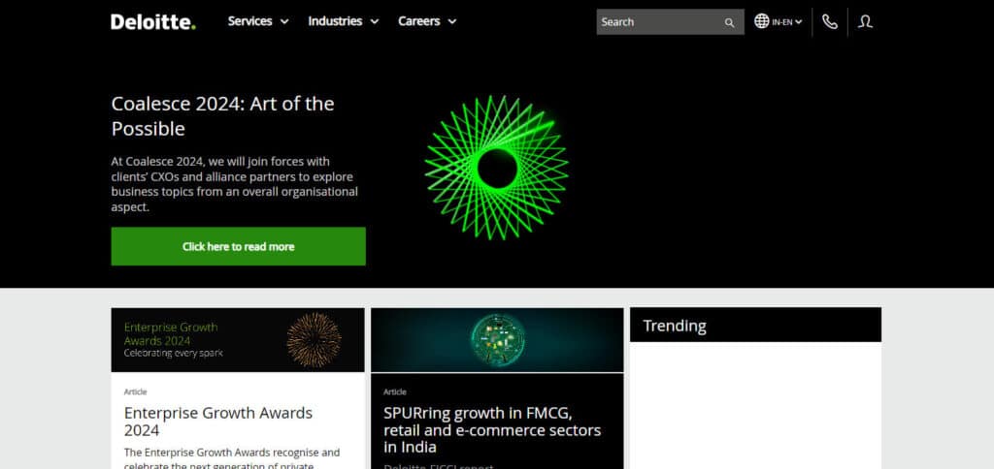Open the user profile icon
Image resolution: width=994 pixels, height=469 pixels.
point(865,21)
